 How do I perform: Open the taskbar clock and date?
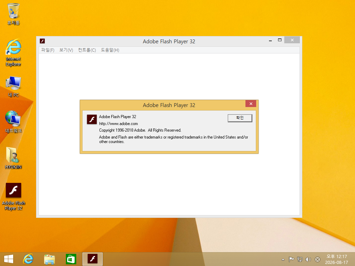tap(336, 259)
